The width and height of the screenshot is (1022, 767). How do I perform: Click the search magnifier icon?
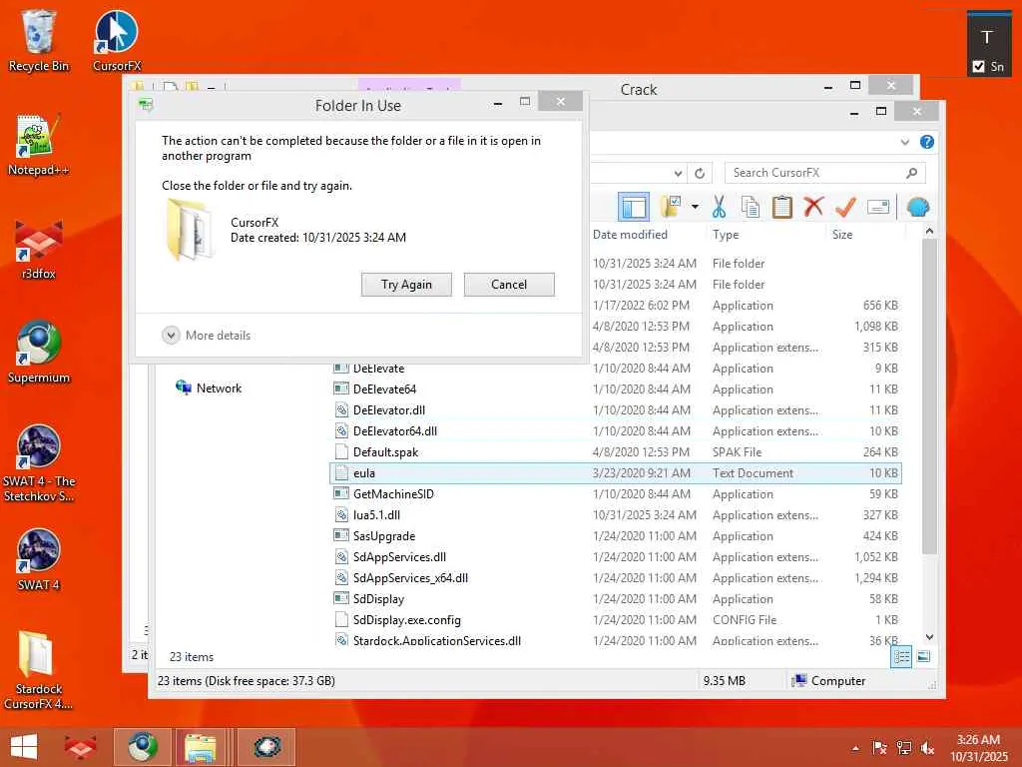coord(912,173)
